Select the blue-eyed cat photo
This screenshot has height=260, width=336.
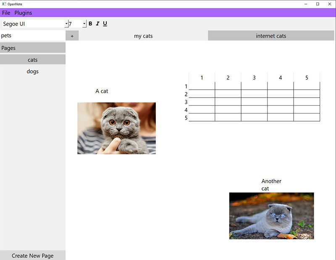pyautogui.click(x=271, y=216)
